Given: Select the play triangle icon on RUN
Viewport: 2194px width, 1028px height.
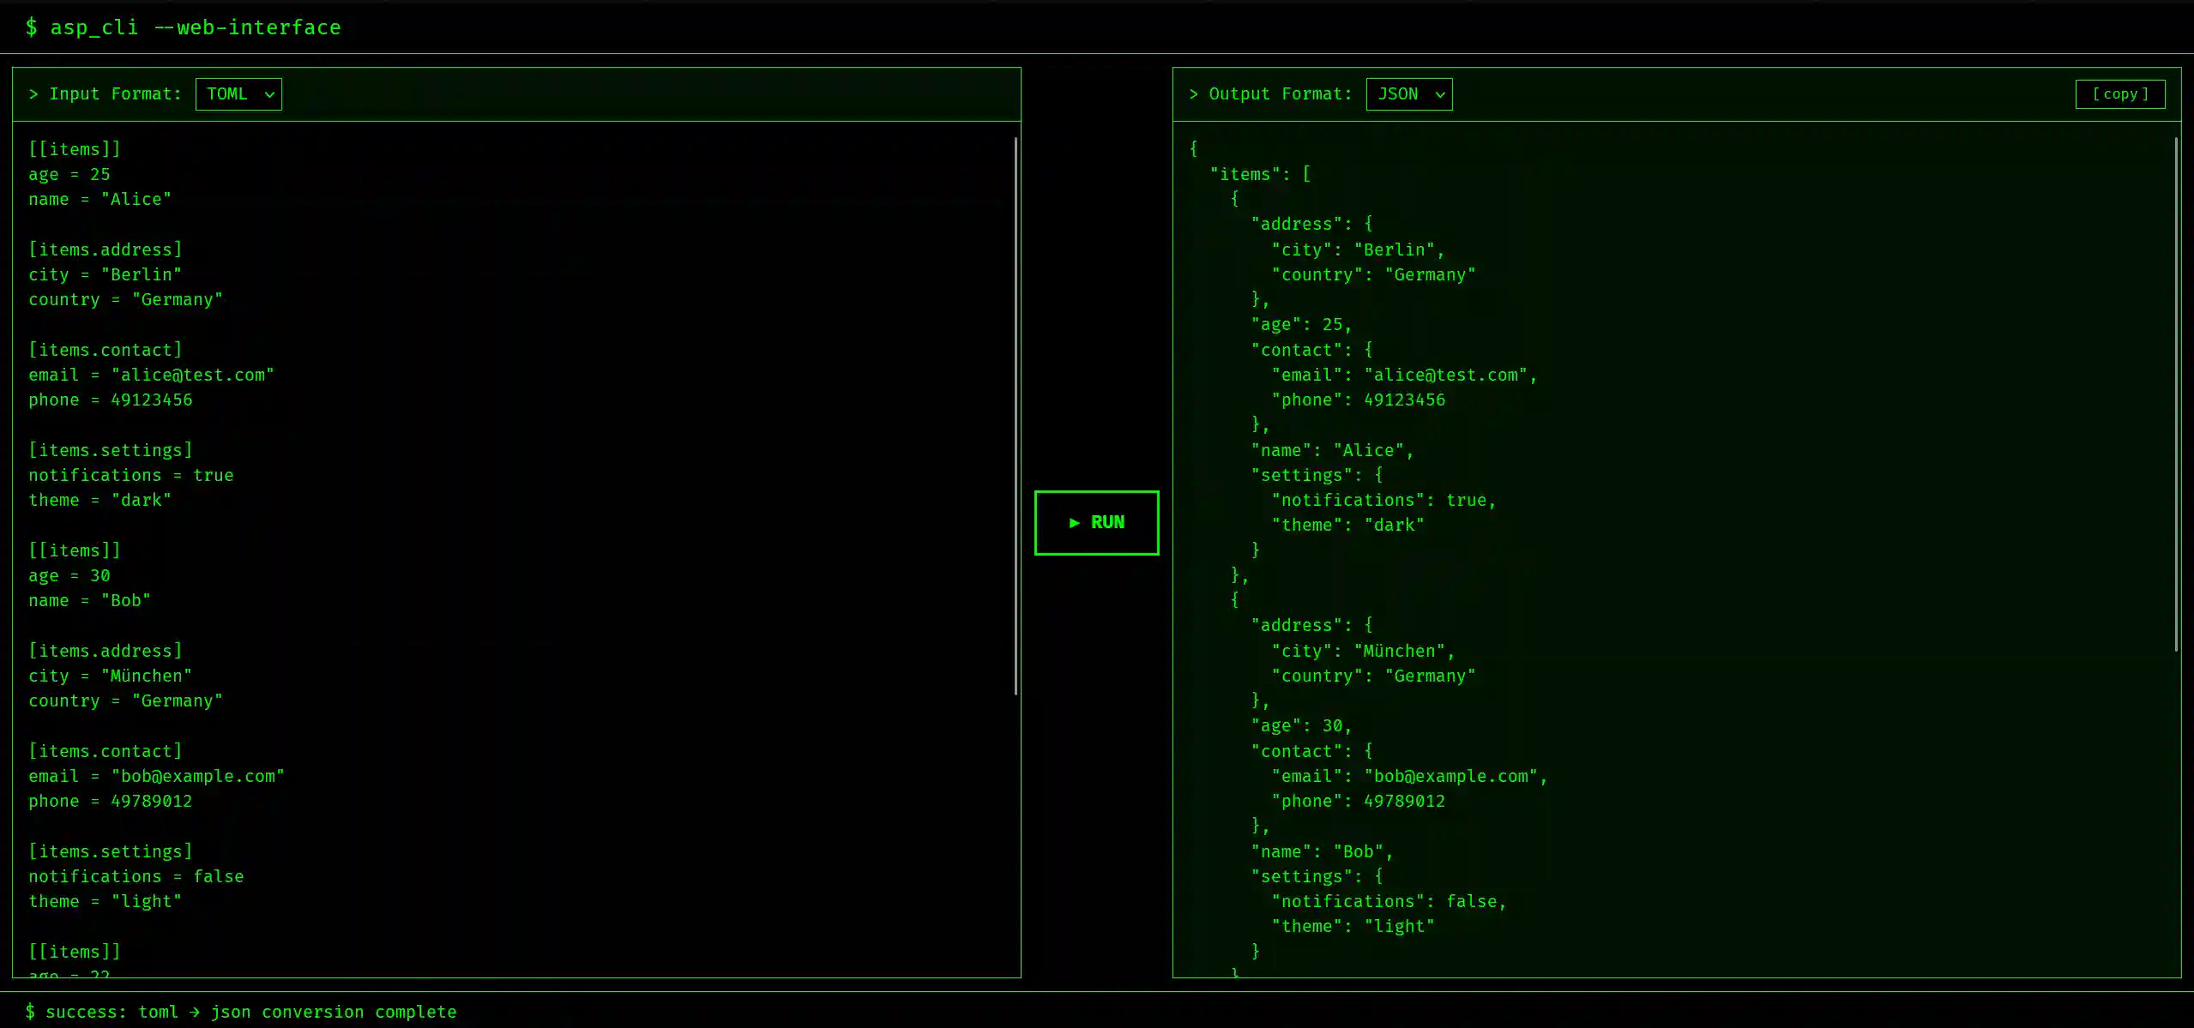Looking at the screenshot, I should (1073, 522).
